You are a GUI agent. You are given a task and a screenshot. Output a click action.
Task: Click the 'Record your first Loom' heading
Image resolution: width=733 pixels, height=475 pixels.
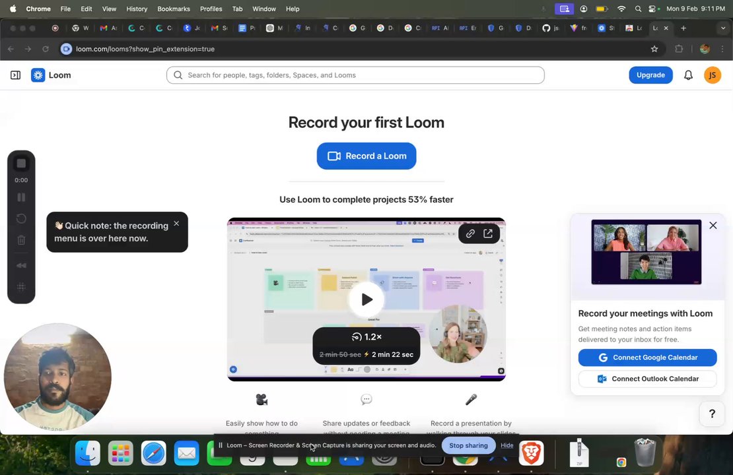(366, 122)
